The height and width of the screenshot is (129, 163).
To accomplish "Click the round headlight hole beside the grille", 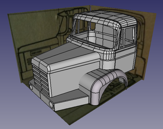I will point(31,87).
